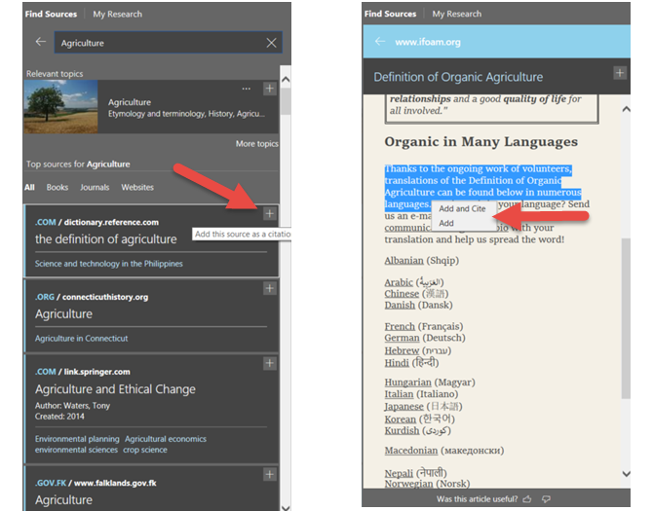Open Albanian translation link
Image resolution: width=653 pixels, height=511 pixels.
point(403,261)
